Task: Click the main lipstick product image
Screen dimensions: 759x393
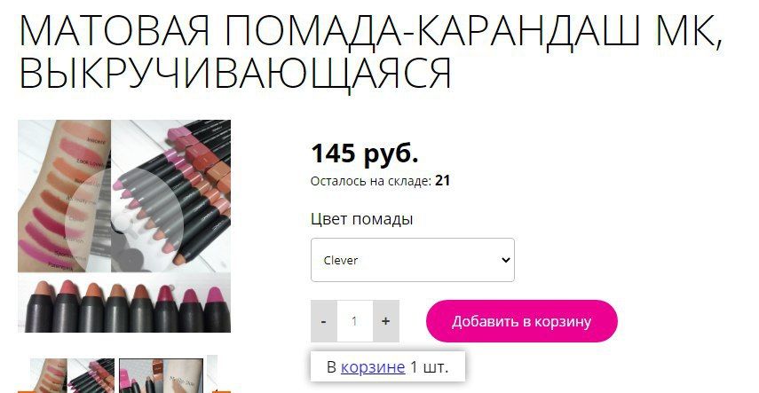Action: click(x=124, y=226)
